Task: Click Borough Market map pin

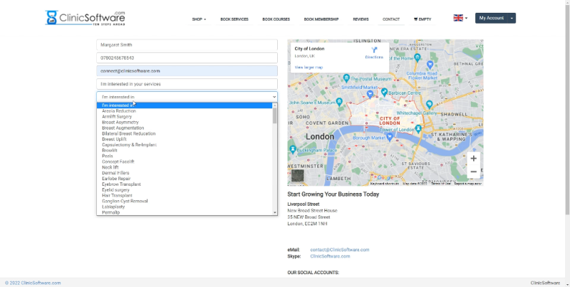Action: [x=390, y=137]
